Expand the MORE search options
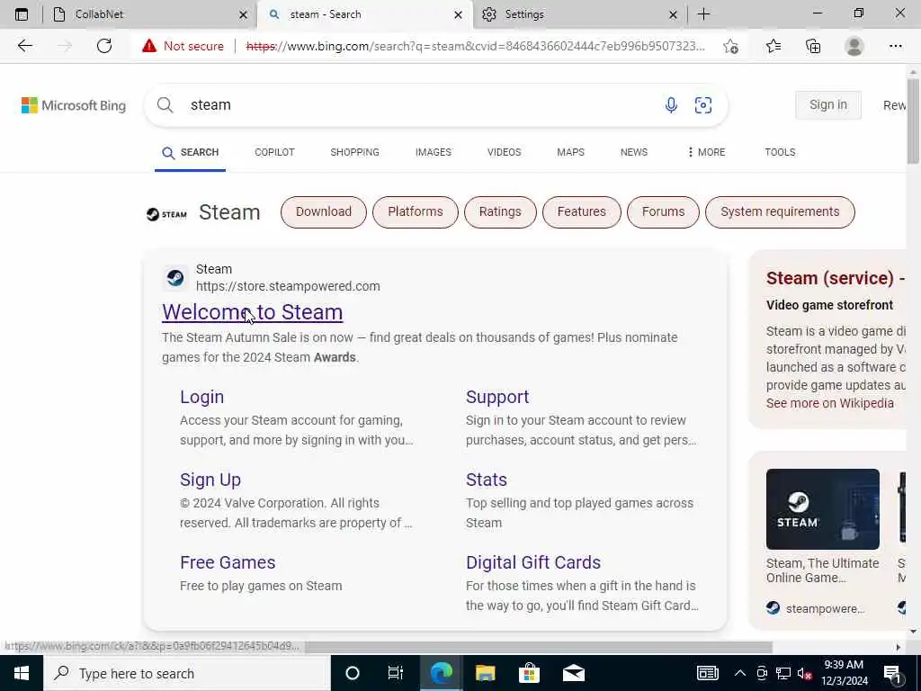 (707, 152)
